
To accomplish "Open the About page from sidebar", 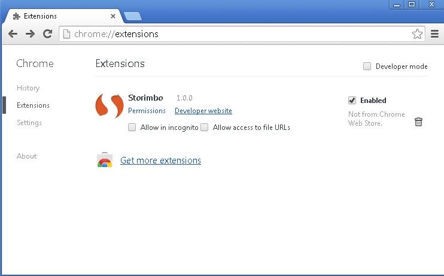I will pyautogui.click(x=26, y=156).
